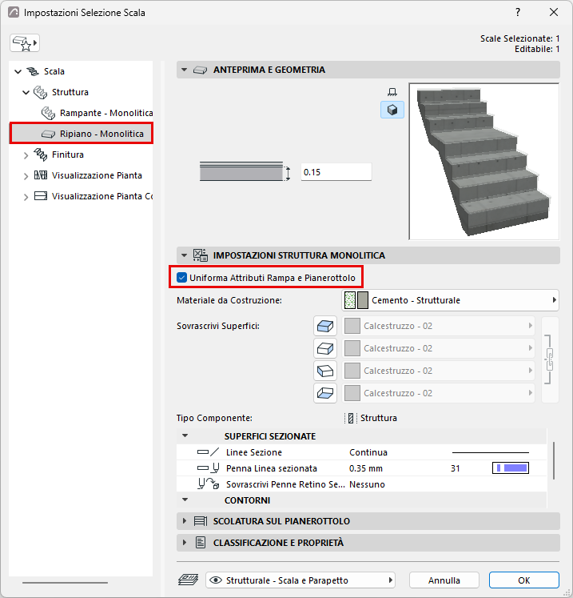Image resolution: width=573 pixels, height=598 pixels.
Task: Click the top surface override icon
Action: coord(325,326)
